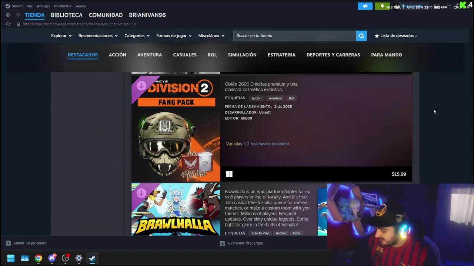This screenshot has width=474, height=266.
Task: Click the Acción tag on Brawlhalla
Action: [x=281, y=233]
